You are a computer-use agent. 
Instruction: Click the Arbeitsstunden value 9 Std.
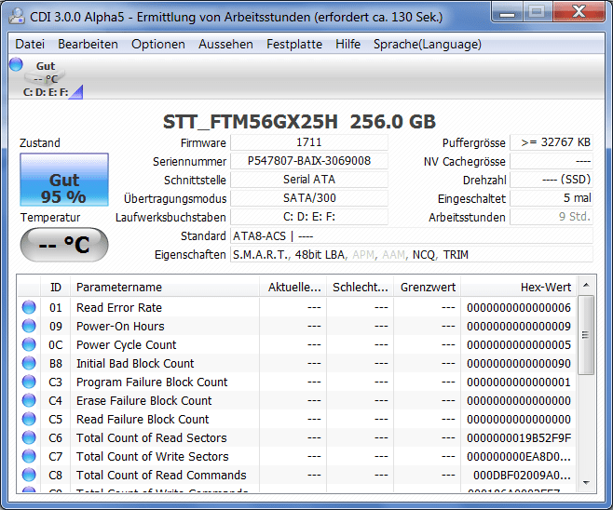[x=552, y=217]
